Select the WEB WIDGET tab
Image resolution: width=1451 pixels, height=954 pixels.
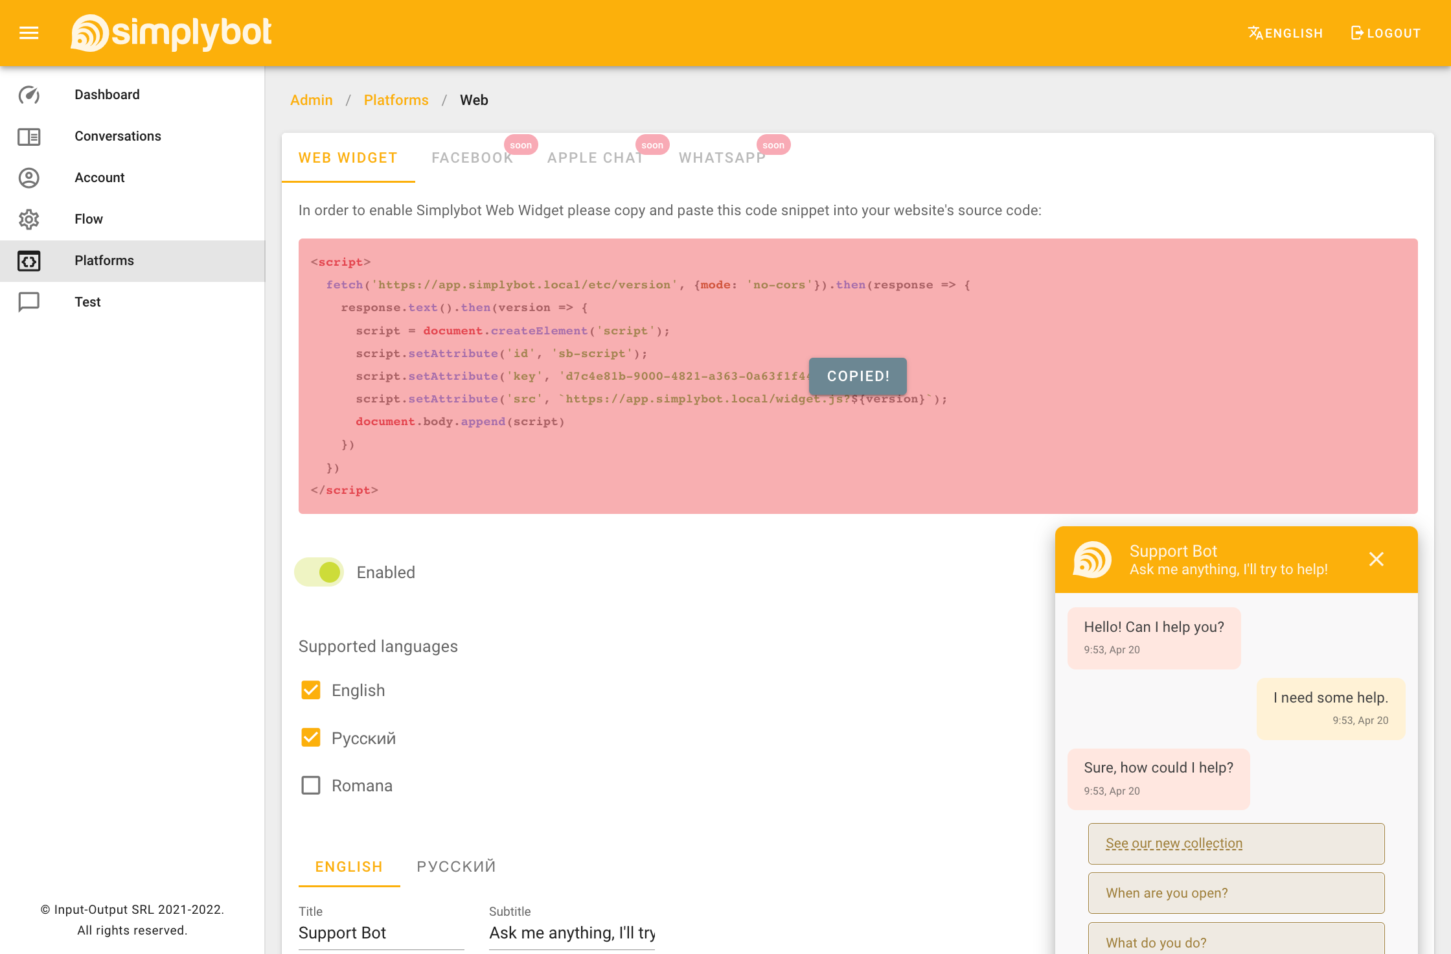click(348, 158)
